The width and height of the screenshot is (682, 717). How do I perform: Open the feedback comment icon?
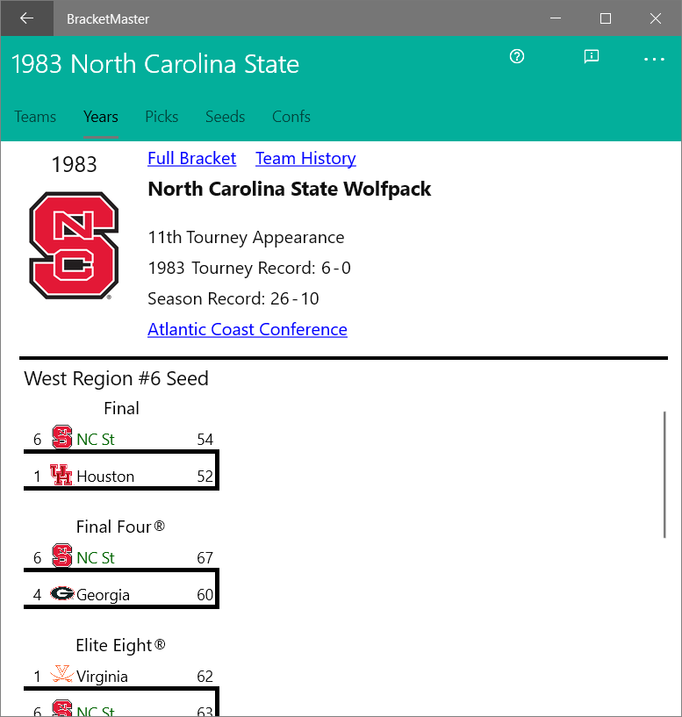(592, 57)
